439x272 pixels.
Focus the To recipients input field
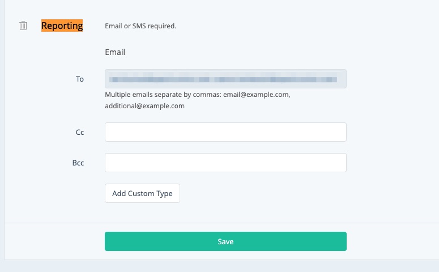tap(225, 79)
